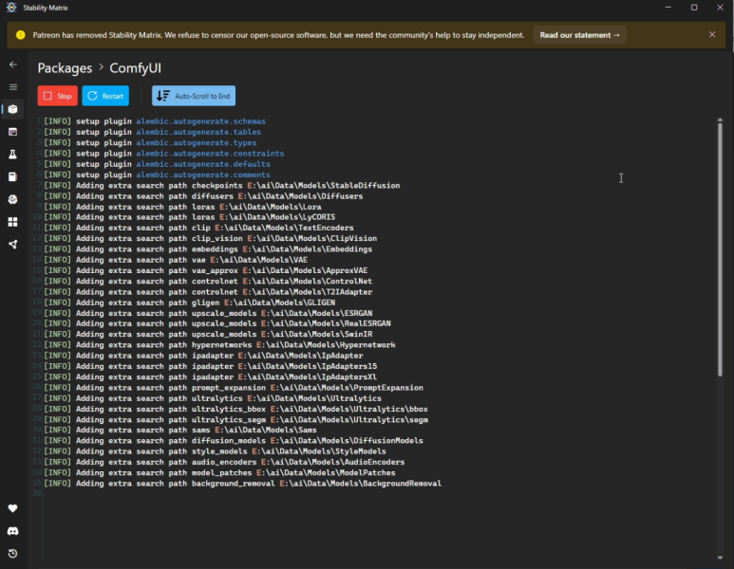Click the AudioEncoders path log line
The height and width of the screenshot is (569, 734).
224,463
